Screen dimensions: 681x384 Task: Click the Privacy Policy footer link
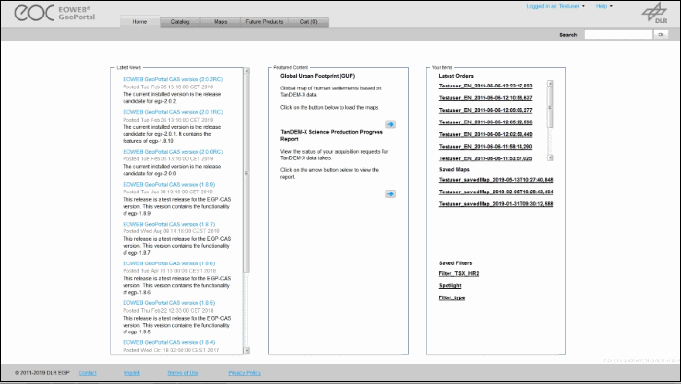point(244,373)
